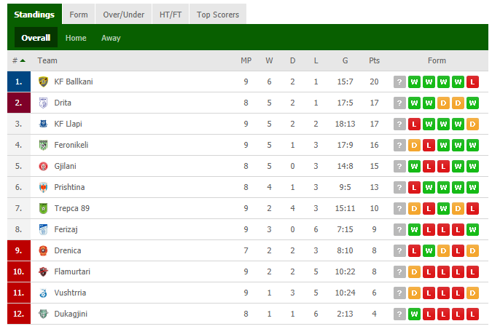Viewport: 492px width, 329px height.
Task: Click KF Ballkani's most recent loss form box
Action: [472, 82]
